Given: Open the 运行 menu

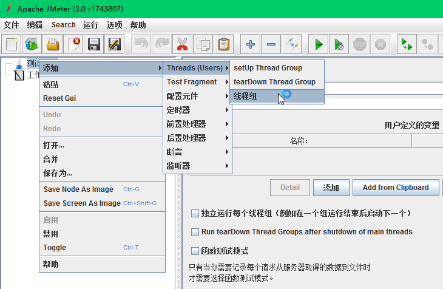Looking at the screenshot, I should click(x=90, y=25).
